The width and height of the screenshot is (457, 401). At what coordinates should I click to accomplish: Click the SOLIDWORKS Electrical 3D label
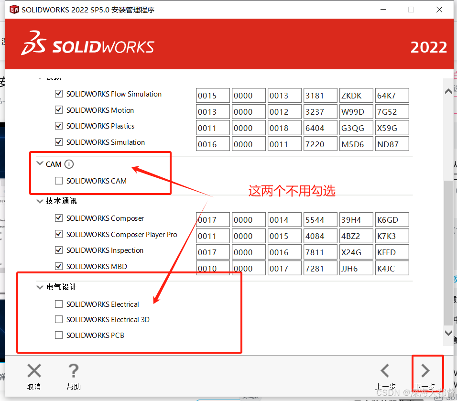pos(108,320)
